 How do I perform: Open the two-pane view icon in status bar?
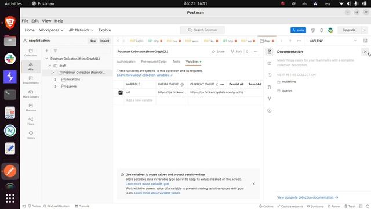(x=361, y=206)
